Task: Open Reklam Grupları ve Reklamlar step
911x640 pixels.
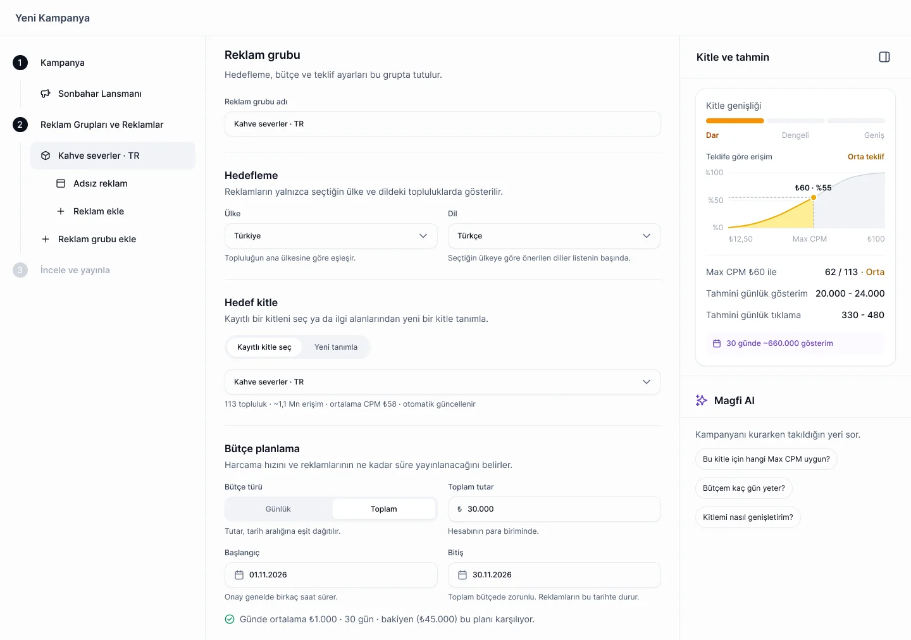Action: (x=102, y=125)
